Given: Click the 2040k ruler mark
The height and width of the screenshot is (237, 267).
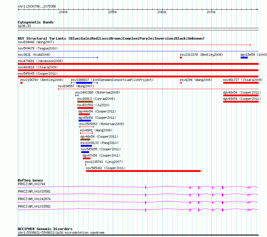Looking at the screenshot, I should [x=63, y=12].
